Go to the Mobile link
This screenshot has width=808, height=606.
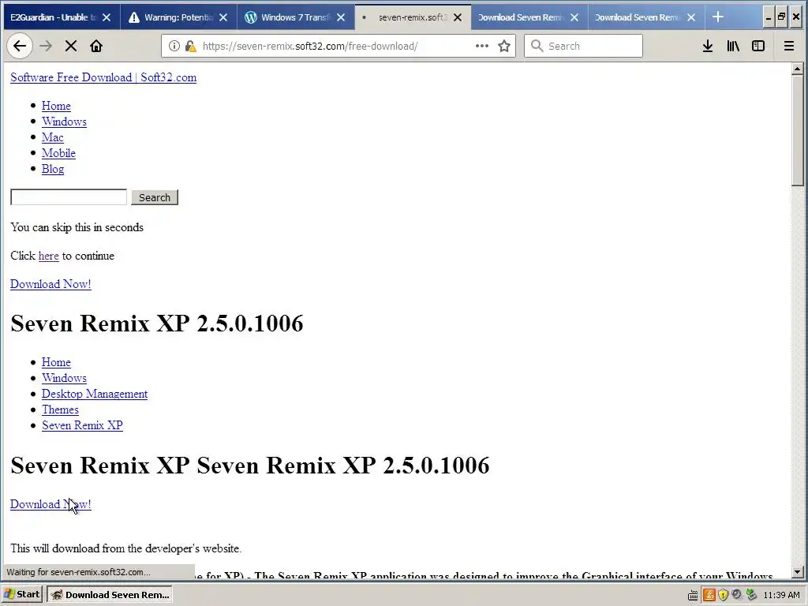58,153
